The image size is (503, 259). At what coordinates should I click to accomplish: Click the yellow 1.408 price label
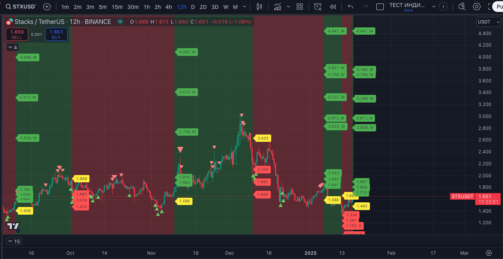point(25,211)
